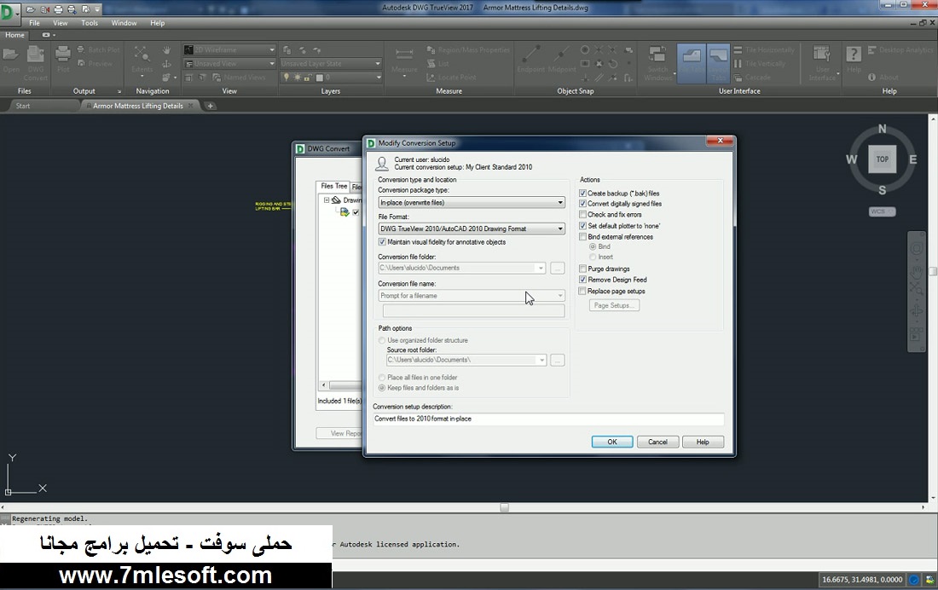The image size is (938, 590).
Task: Enable Check and fix errors
Action: pyautogui.click(x=582, y=214)
